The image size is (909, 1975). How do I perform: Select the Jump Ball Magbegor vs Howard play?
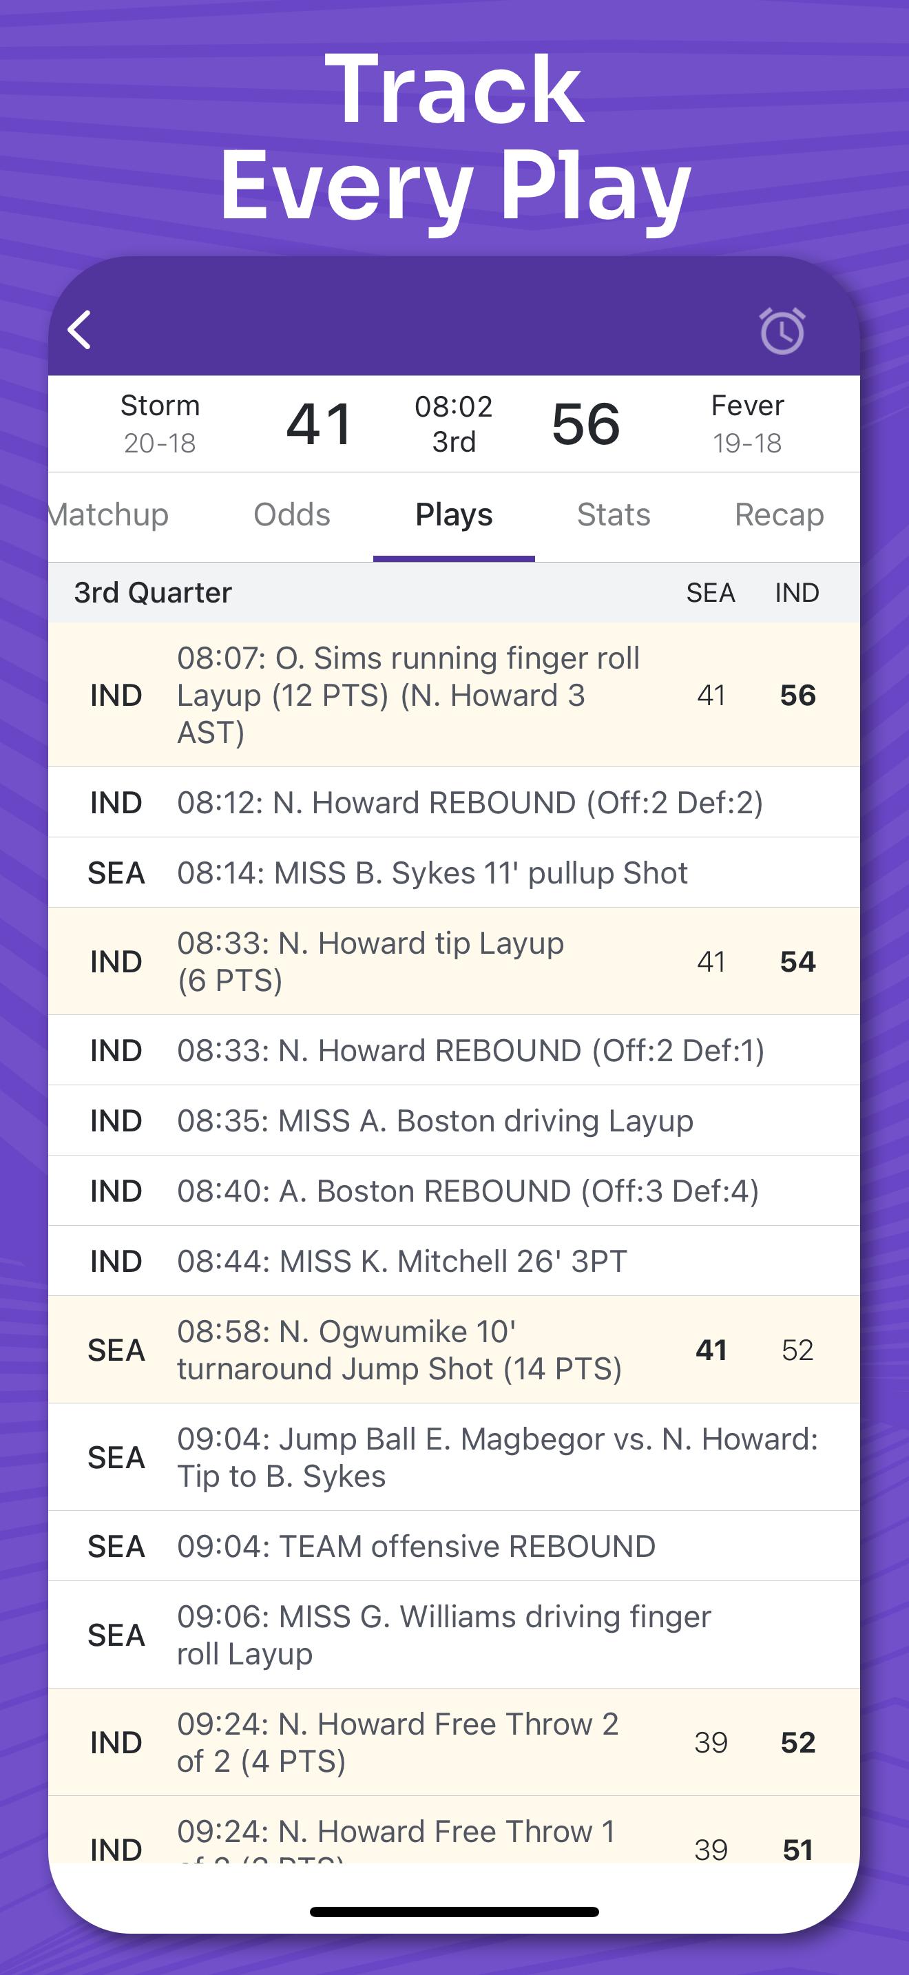click(497, 1457)
